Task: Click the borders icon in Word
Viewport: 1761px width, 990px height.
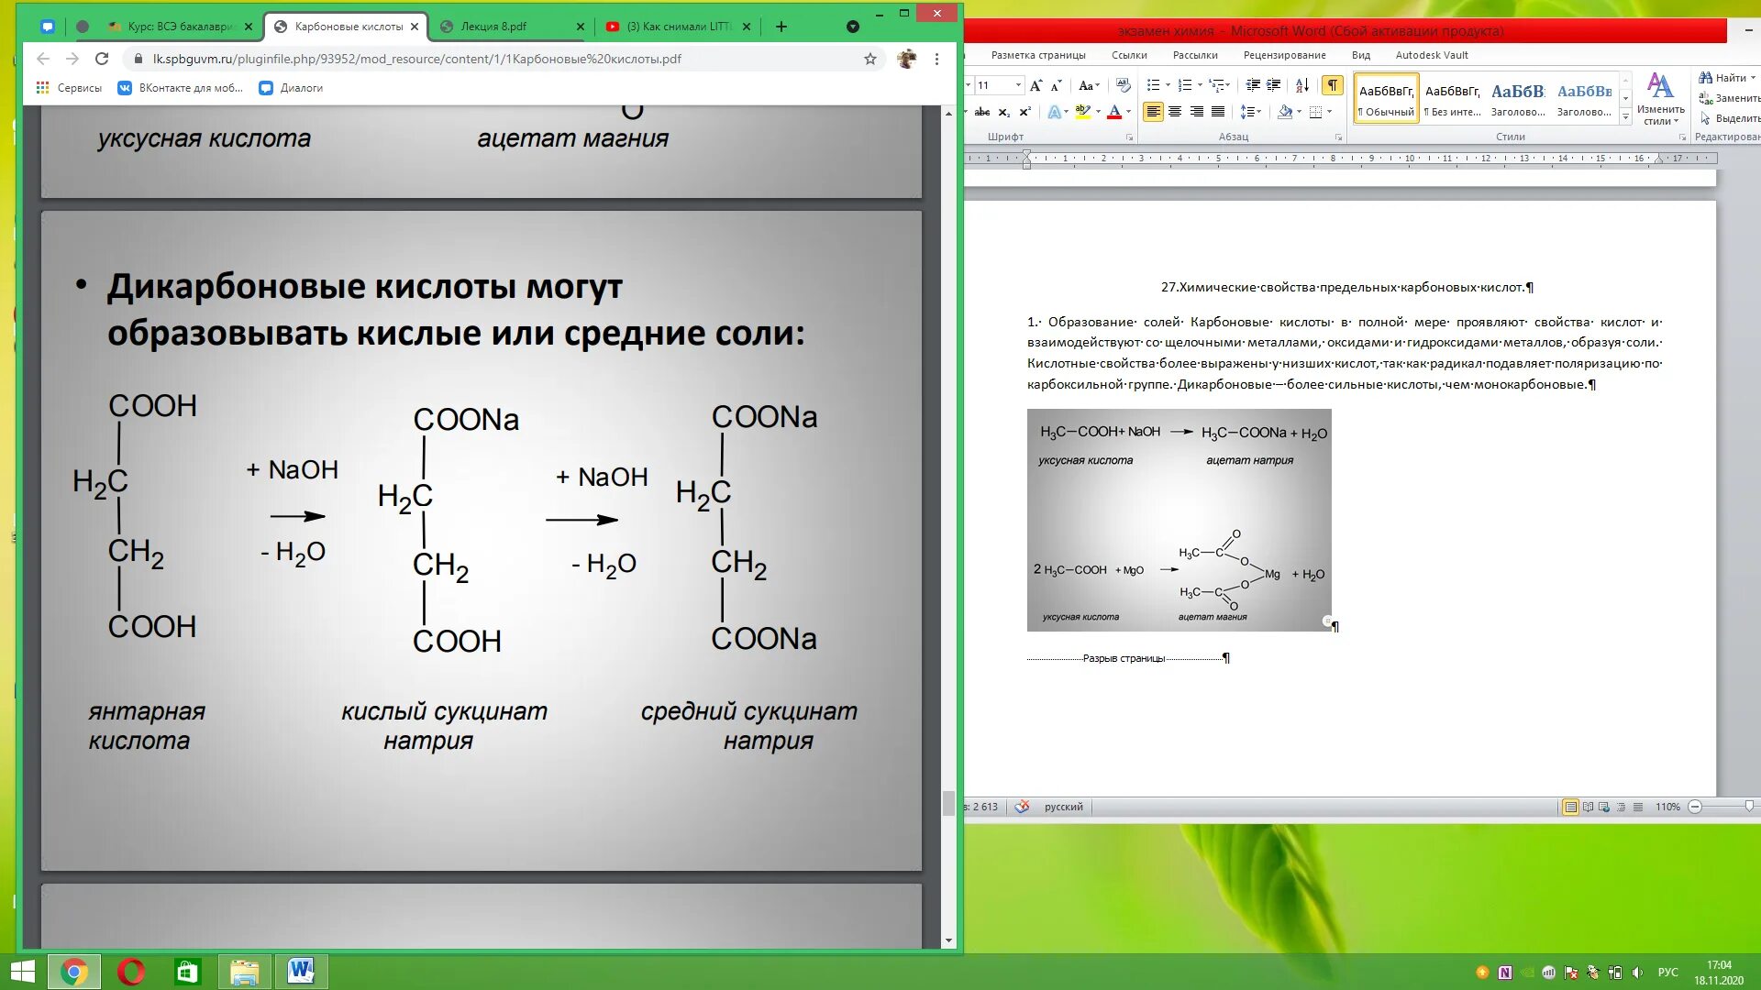Action: coord(1316,112)
